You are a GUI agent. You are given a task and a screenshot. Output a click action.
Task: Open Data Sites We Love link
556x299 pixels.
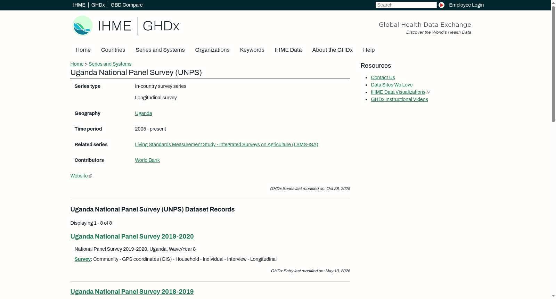[x=392, y=85]
